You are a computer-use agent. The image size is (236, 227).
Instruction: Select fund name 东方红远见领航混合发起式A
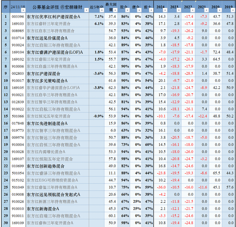53,195
